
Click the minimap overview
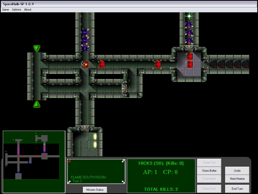(34, 162)
